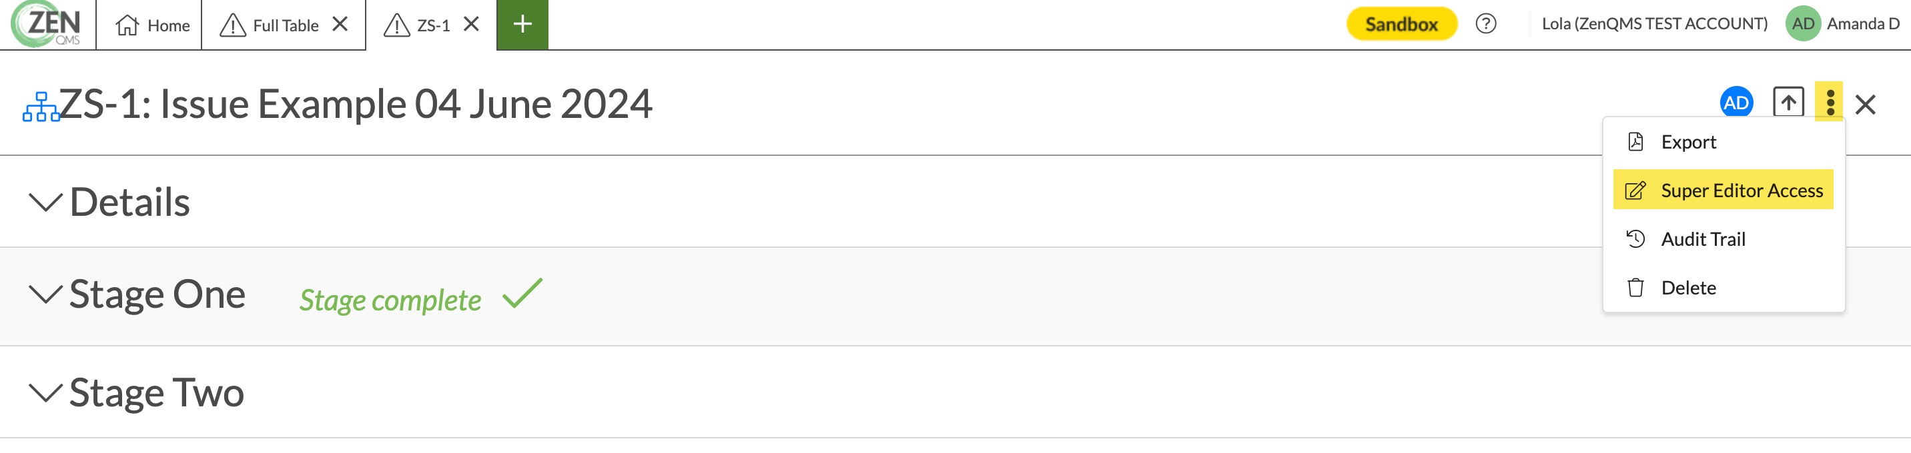Viewport: 1911px width, 453px height.
Task: Open the help question mark icon
Action: 1485,24
